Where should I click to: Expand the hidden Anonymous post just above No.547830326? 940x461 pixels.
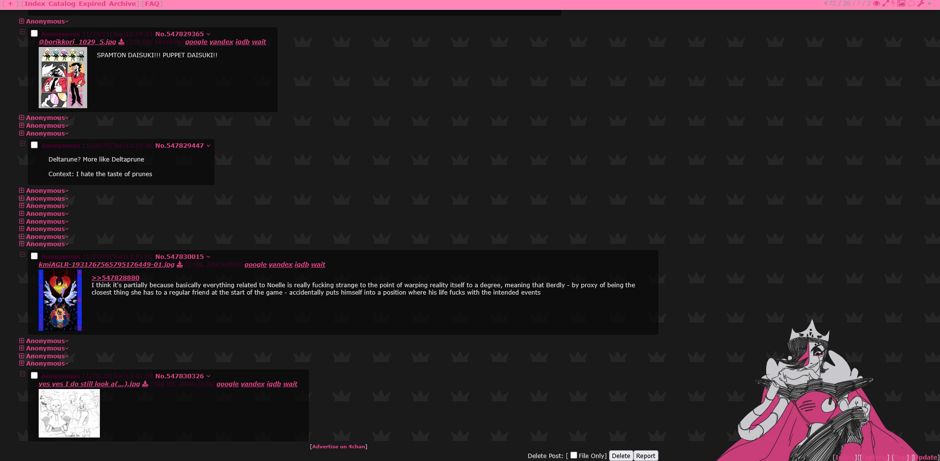[x=22, y=363]
